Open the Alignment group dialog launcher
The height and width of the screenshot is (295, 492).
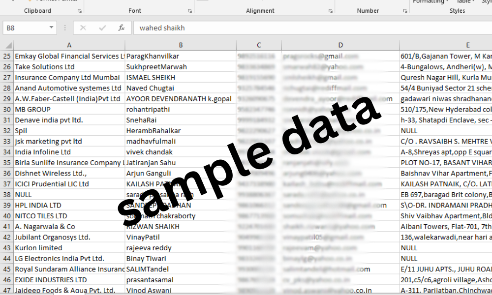331,11
